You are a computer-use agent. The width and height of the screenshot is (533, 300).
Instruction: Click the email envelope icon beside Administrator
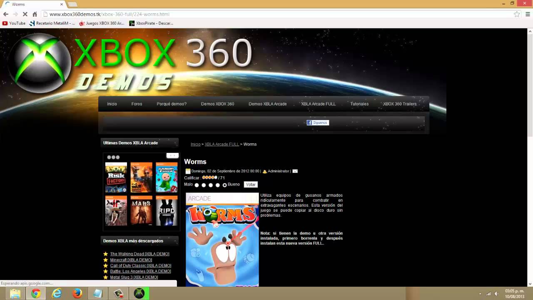point(295,171)
